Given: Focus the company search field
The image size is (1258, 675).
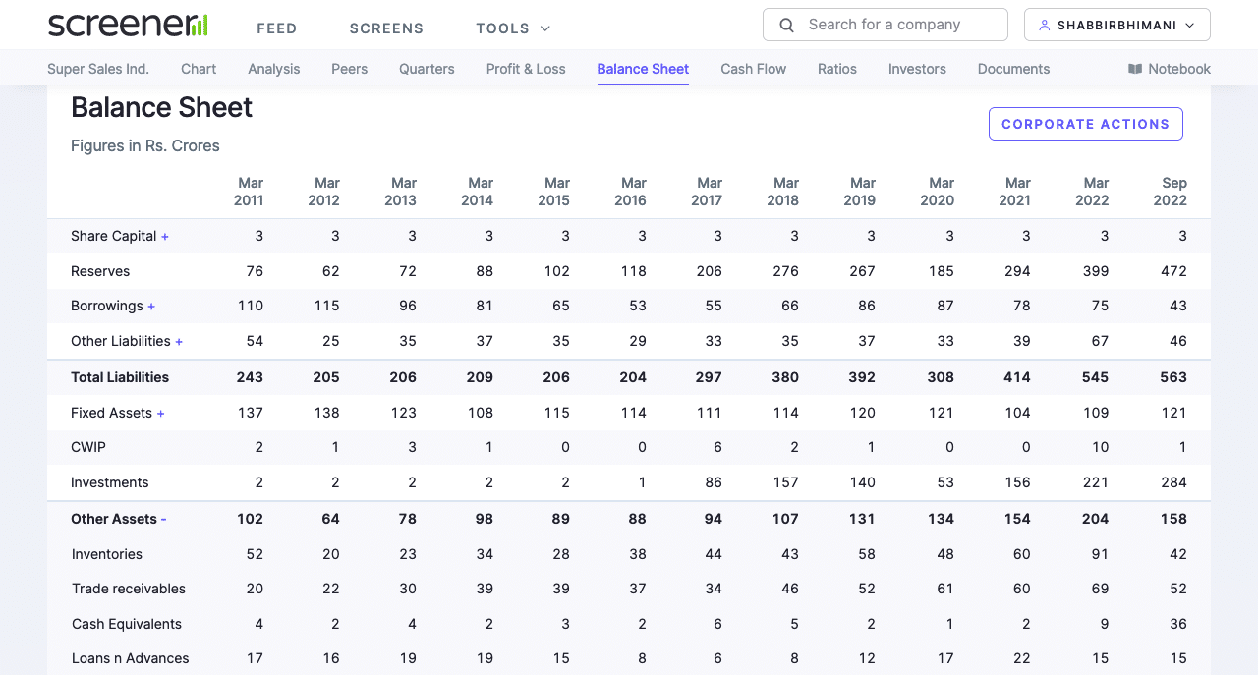Looking at the screenshot, I should pos(885,25).
